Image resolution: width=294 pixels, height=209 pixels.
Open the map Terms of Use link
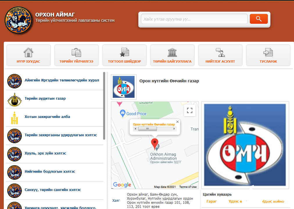tap(188, 187)
